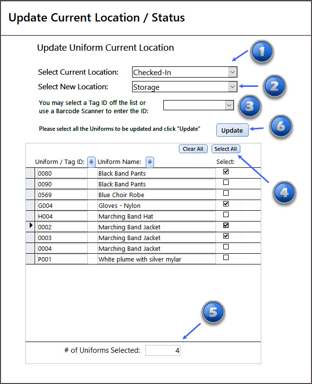Check the Select box for Blue Choir Robe
Image resolution: width=312 pixels, height=384 pixels.
tap(226, 193)
